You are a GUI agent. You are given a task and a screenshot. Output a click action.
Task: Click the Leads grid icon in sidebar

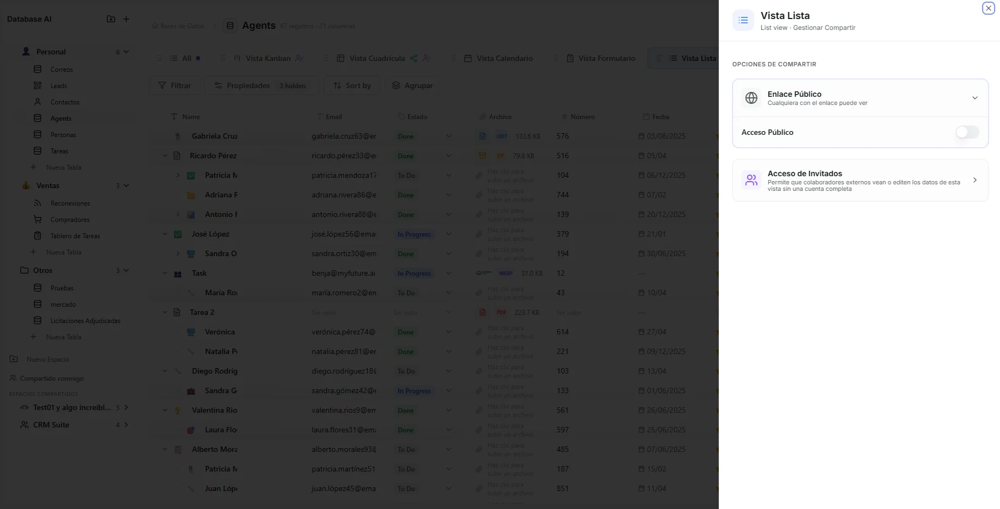click(38, 85)
